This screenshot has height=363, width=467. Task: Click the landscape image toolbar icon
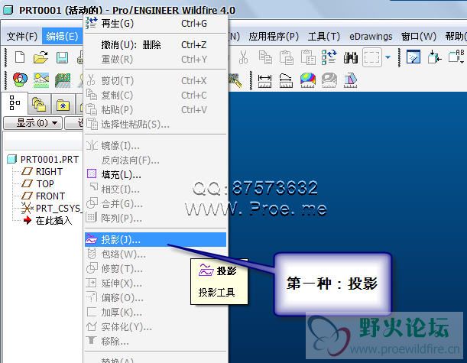41,80
